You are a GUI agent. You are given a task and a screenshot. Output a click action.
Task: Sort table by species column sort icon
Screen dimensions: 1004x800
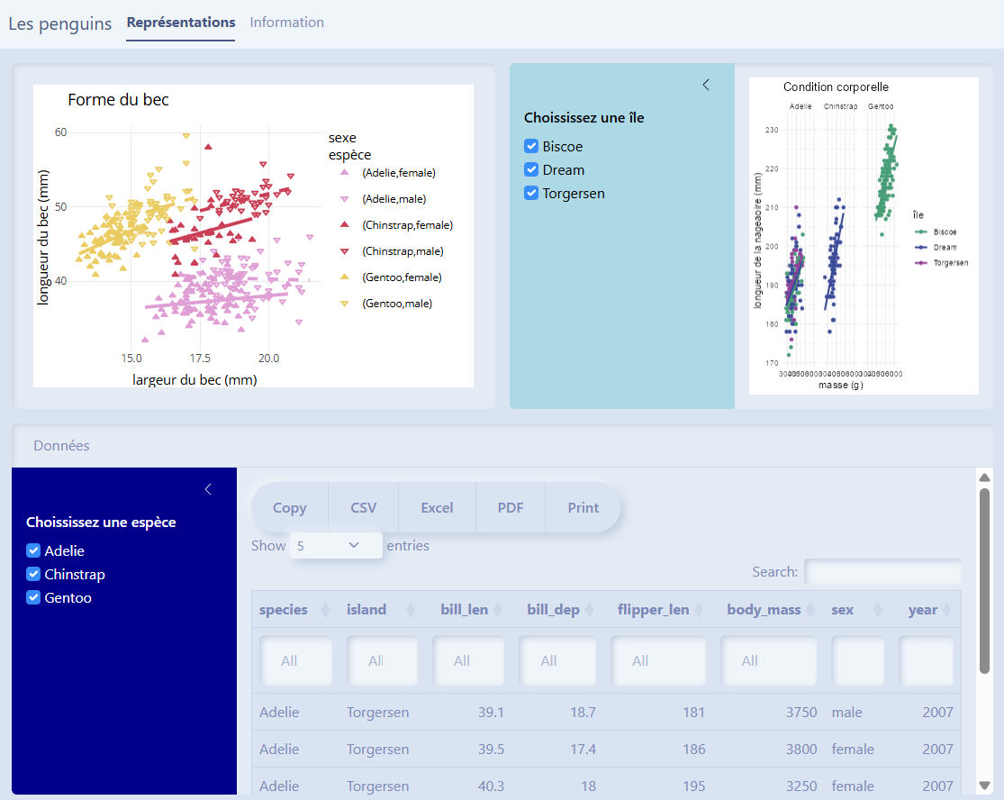pos(324,610)
